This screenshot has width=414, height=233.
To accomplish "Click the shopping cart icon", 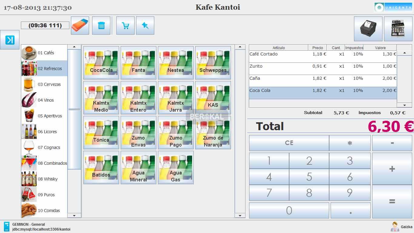I will pos(125,25).
